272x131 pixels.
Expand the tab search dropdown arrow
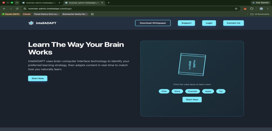(17, 3)
